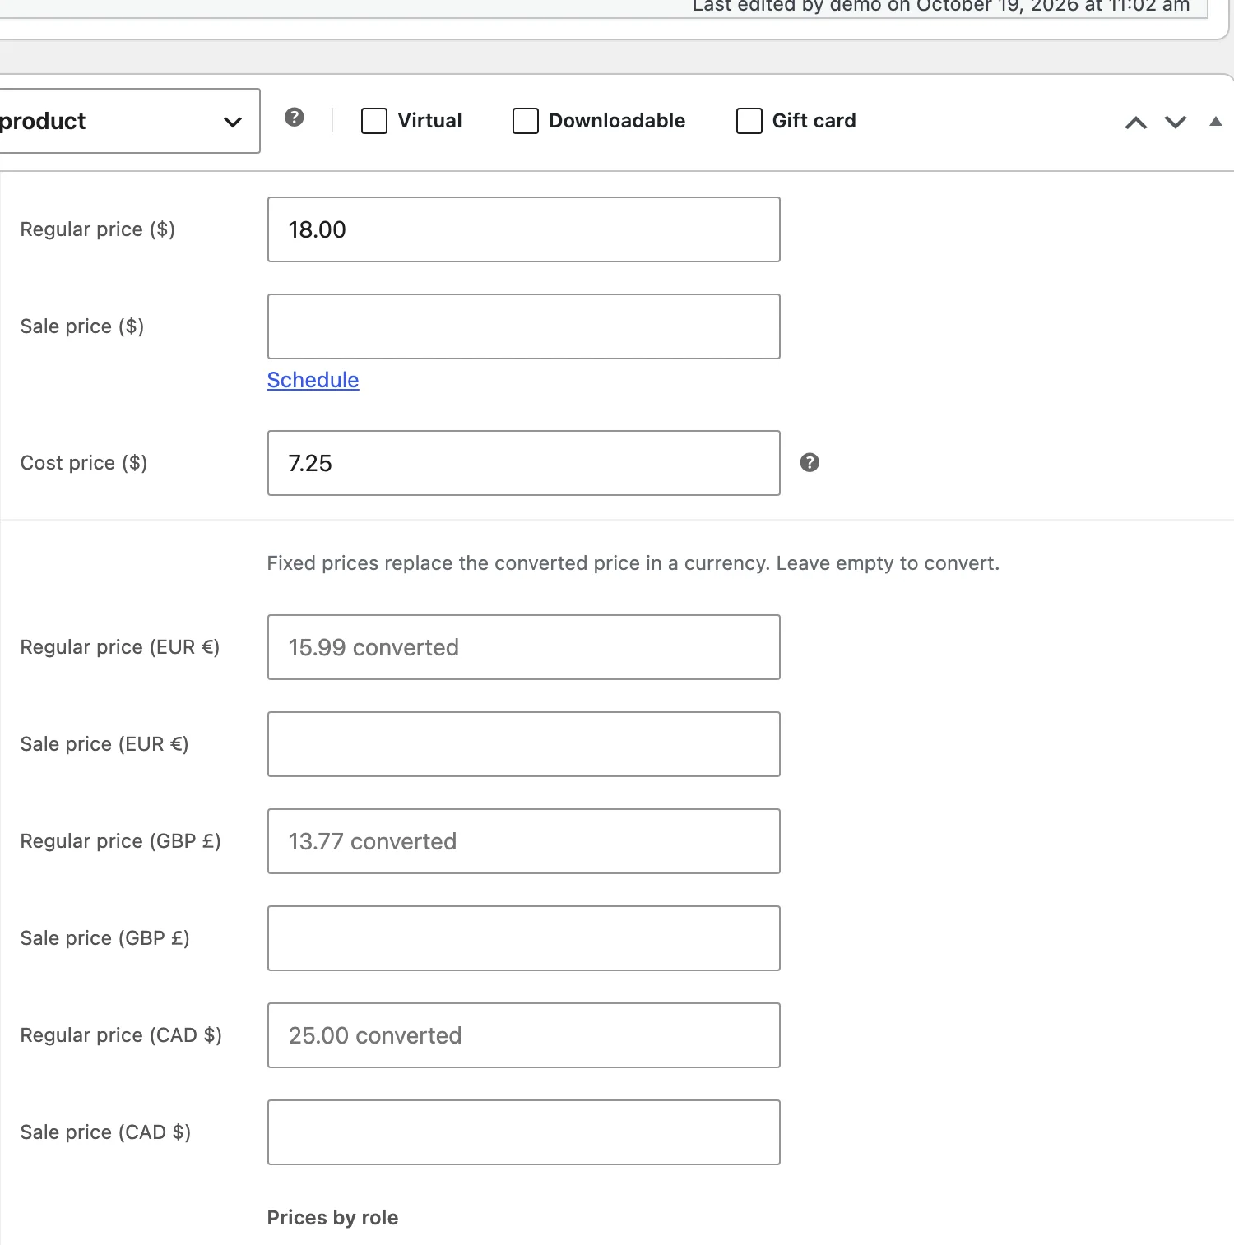Click the Regular price (EUR €) field
The width and height of the screenshot is (1234, 1245).
(x=524, y=647)
